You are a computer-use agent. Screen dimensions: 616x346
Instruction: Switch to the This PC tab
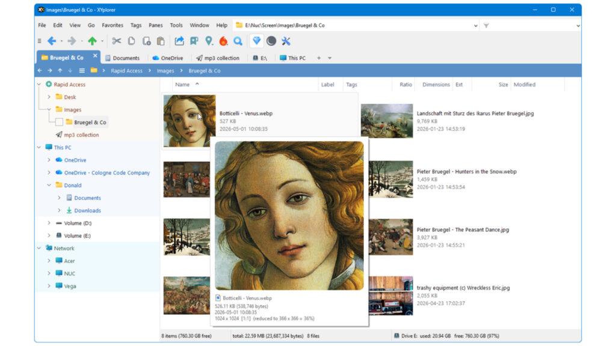[292, 58]
